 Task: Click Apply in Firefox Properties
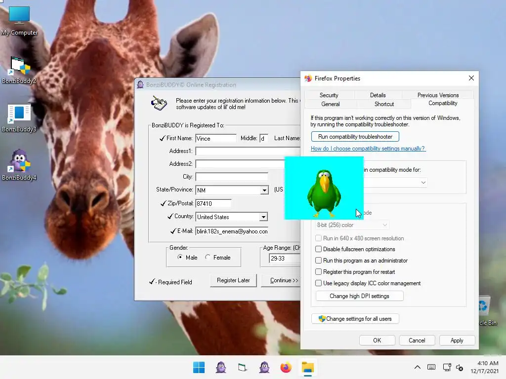click(x=457, y=341)
